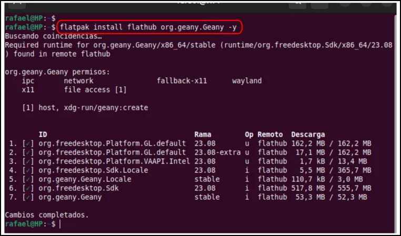Click the '17,1 MB / 162,2 MB' download value

coord(333,152)
